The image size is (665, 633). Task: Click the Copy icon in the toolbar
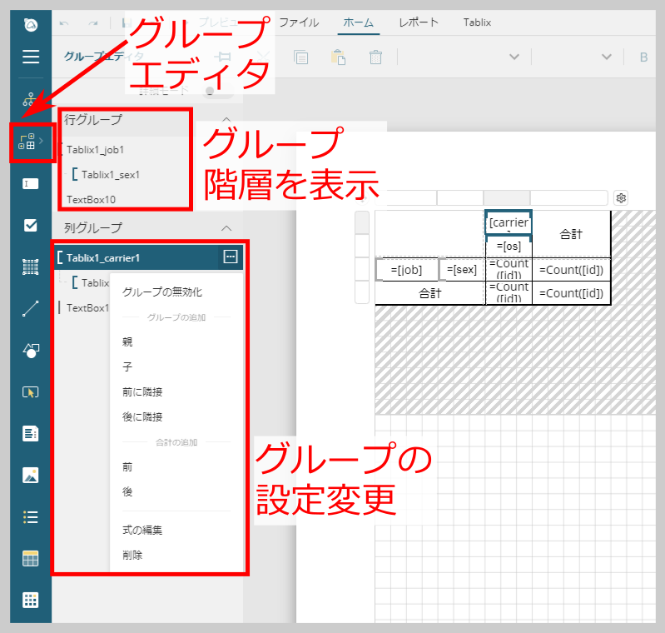click(x=300, y=57)
